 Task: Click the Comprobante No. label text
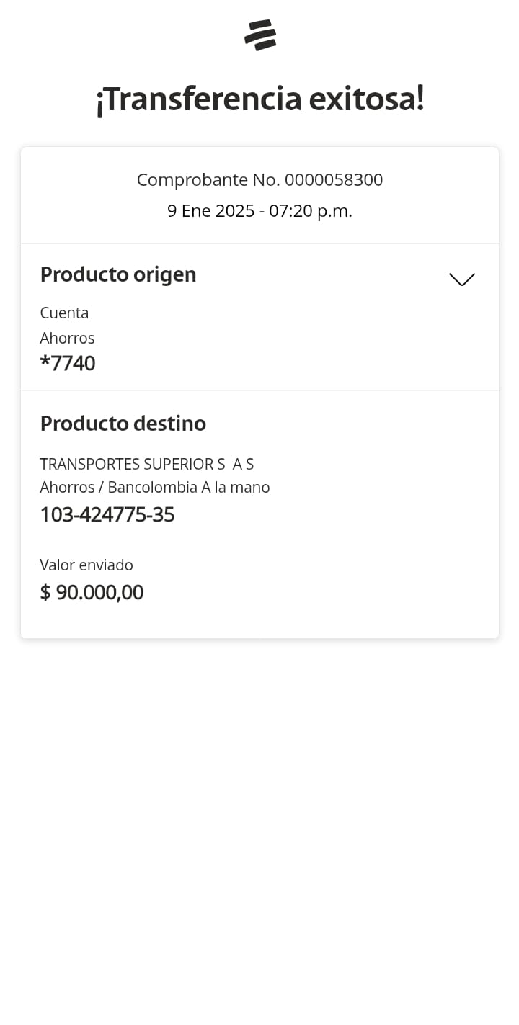pos(208,180)
